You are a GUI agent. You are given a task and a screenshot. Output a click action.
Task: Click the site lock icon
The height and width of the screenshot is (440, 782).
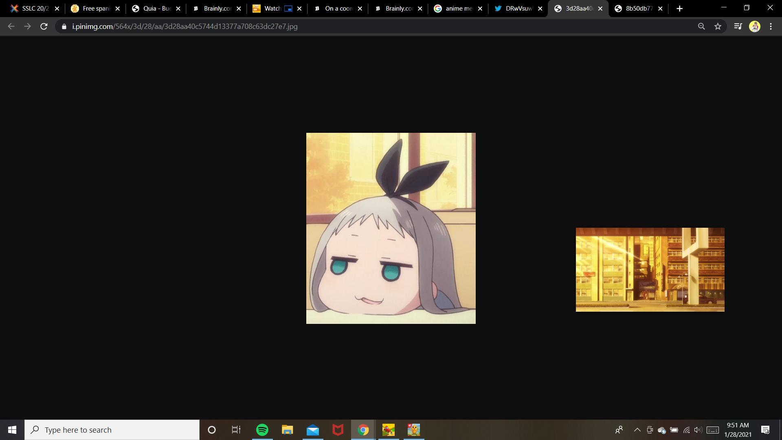[64, 26]
